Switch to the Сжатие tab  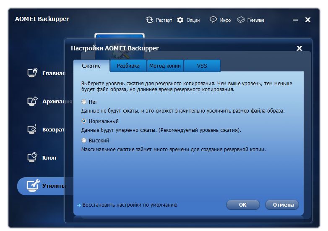[91, 66]
